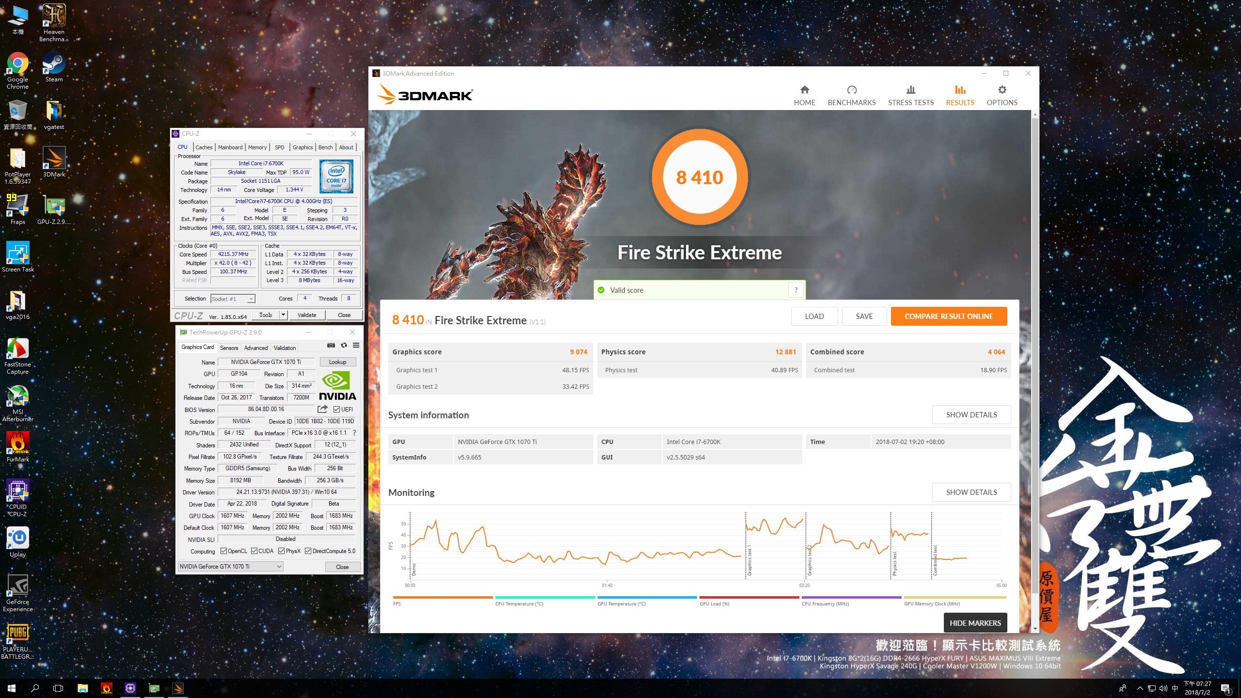Open taskbar search magnifier

pos(35,688)
